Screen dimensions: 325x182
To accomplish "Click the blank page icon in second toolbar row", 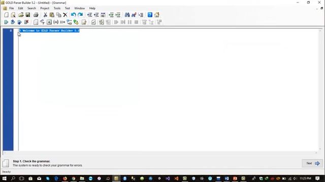I will coord(36,22).
